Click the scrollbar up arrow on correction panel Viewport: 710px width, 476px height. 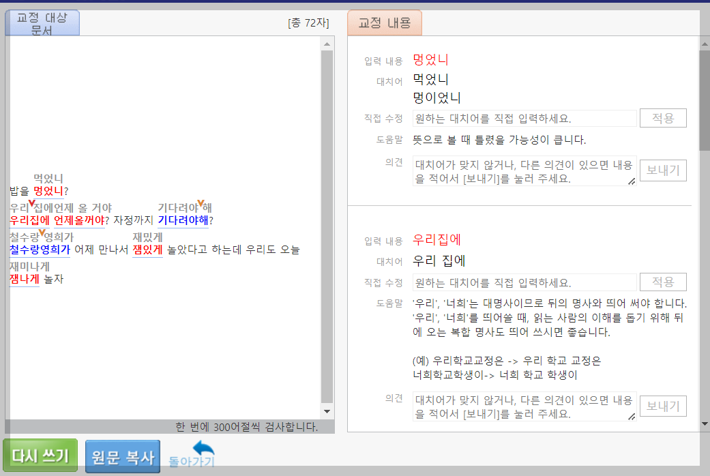tap(703, 43)
